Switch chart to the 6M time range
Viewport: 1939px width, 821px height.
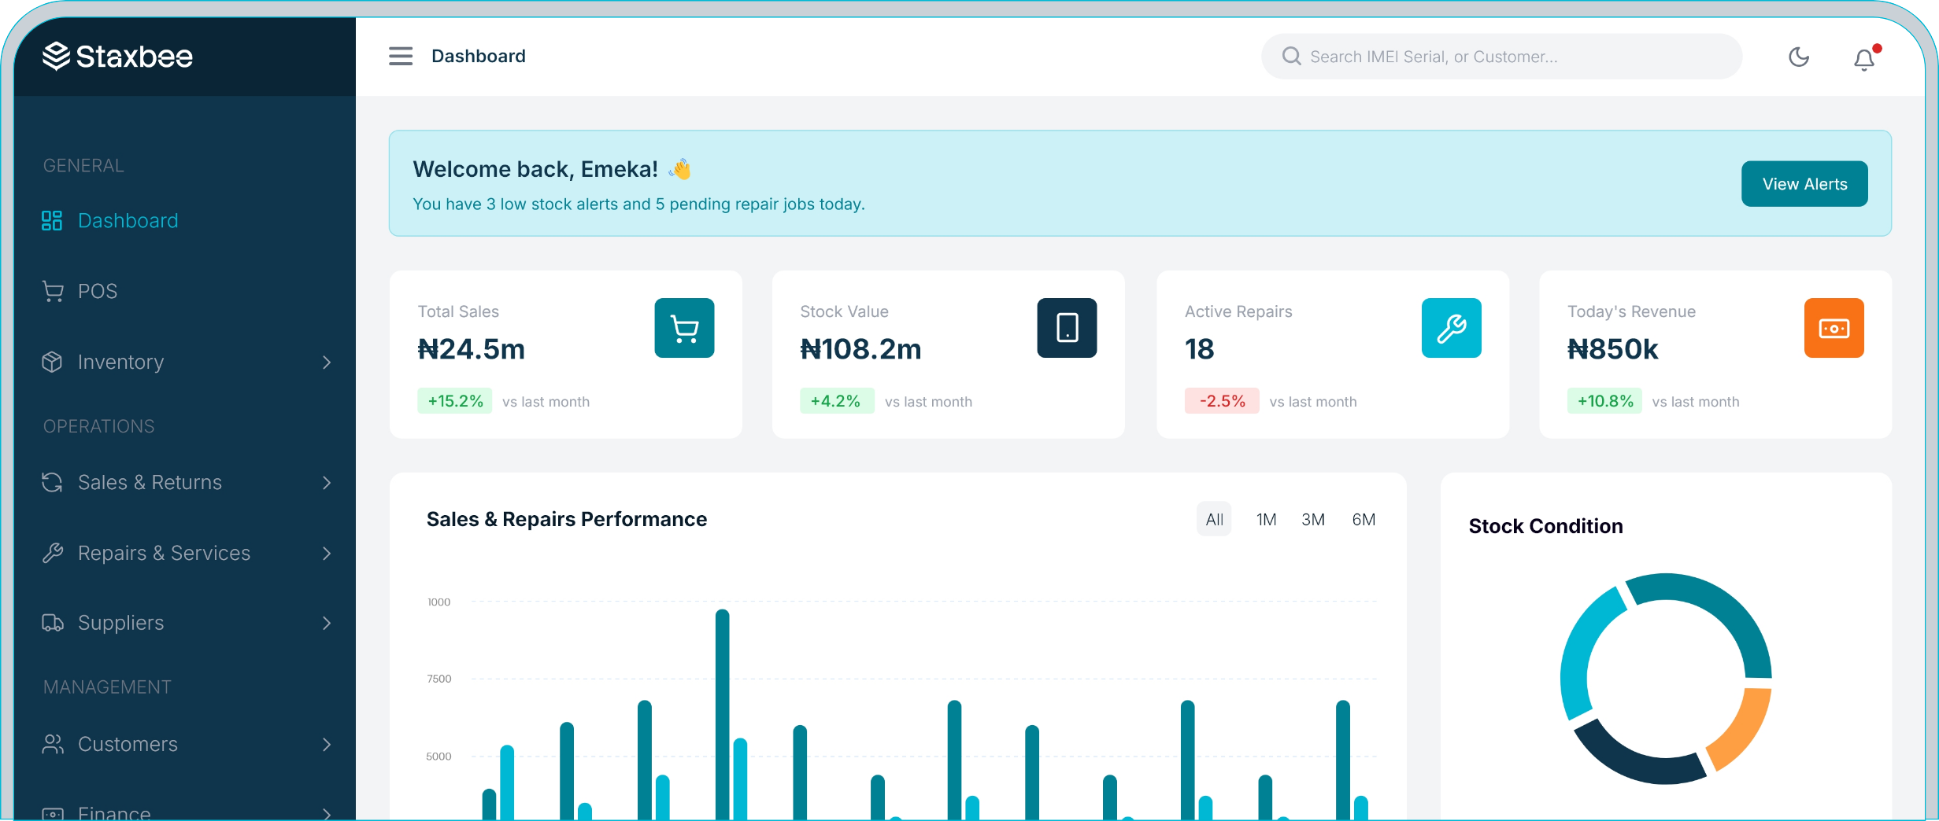tap(1364, 518)
